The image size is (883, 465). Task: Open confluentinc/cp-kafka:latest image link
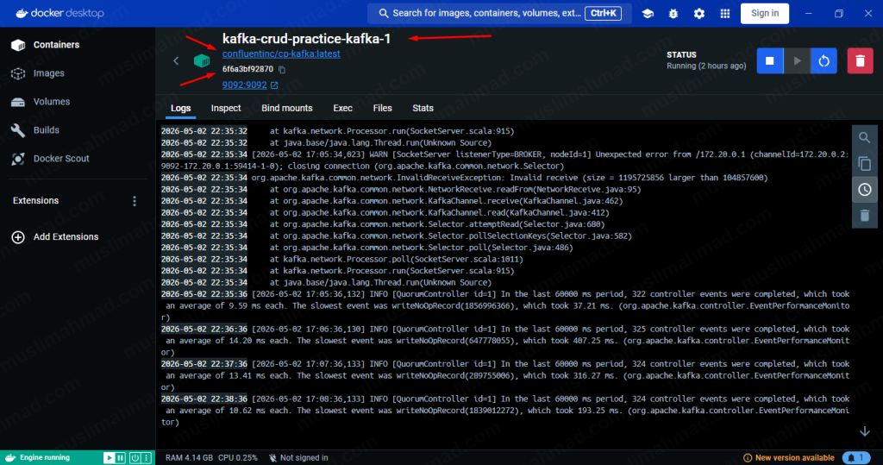[x=281, y=54]
